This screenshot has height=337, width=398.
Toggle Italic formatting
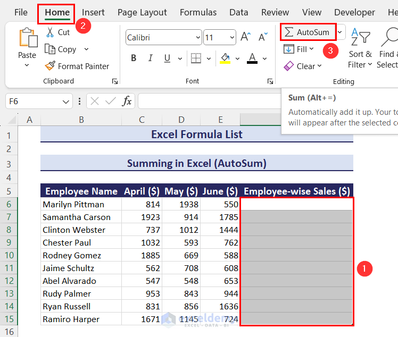(151, 58)
